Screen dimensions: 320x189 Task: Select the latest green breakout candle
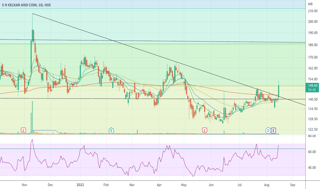coord(278,91)
